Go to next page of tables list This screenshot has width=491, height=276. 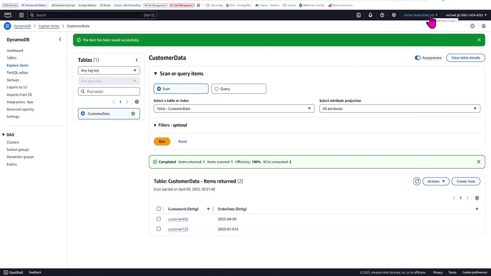pyautogui.click(x=127, y=102)
